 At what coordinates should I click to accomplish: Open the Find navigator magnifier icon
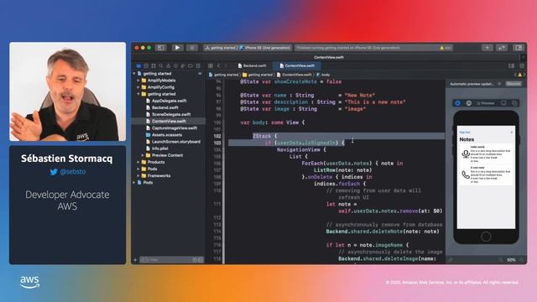tap(161, 65)
